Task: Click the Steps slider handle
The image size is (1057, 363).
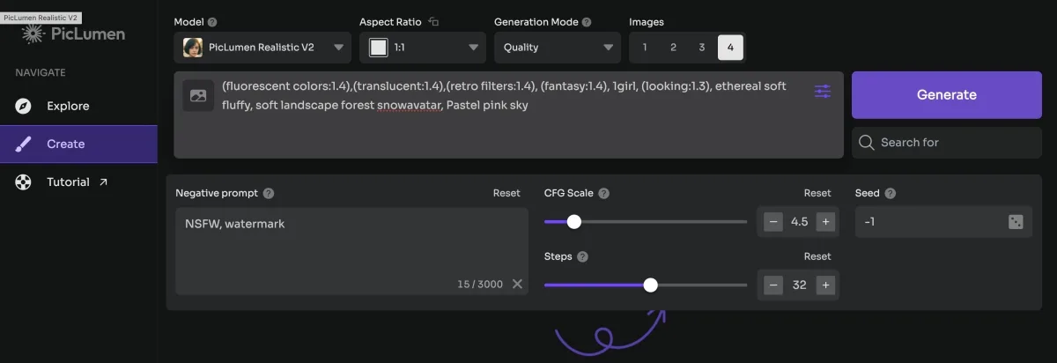Action: tap(650, 285)
